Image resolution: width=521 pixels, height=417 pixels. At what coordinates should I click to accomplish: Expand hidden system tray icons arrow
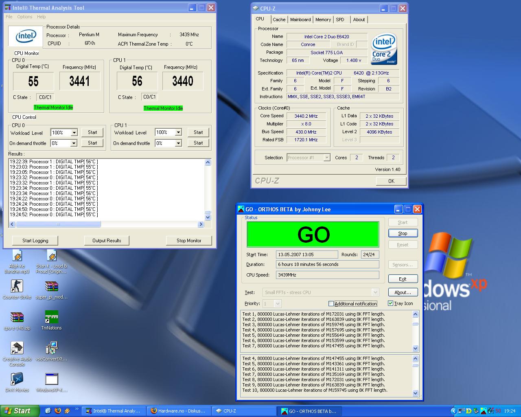(x=453, y=411)
